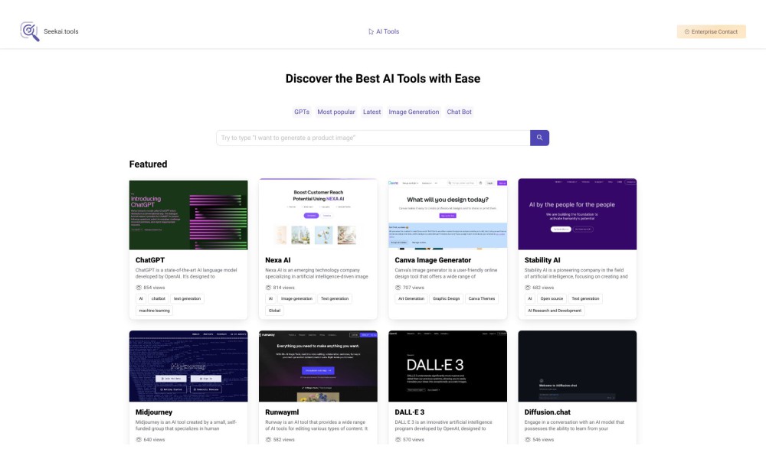This screenshot has height=459, width=766.
Task: Click the '682 views' text
Action: point(543,288)
